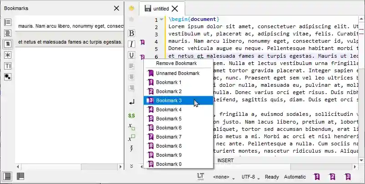Click the Ready status bar label
Viewport: 365px width, 184px height.
[x=272, y=177]
